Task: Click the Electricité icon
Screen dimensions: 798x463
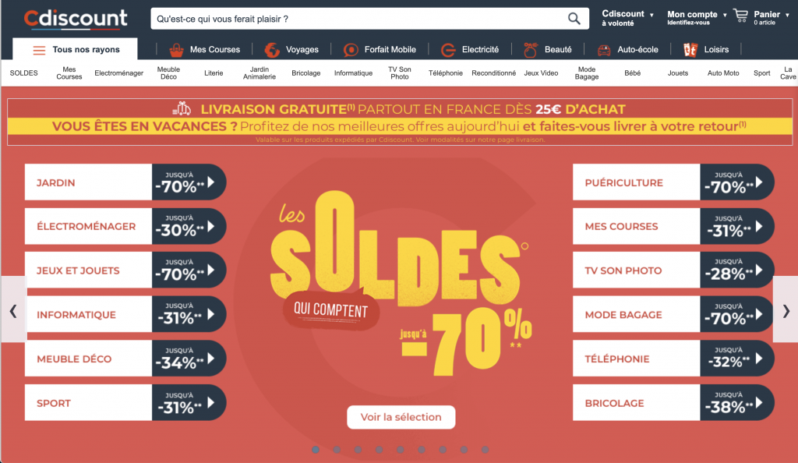Action: (448, 50)
